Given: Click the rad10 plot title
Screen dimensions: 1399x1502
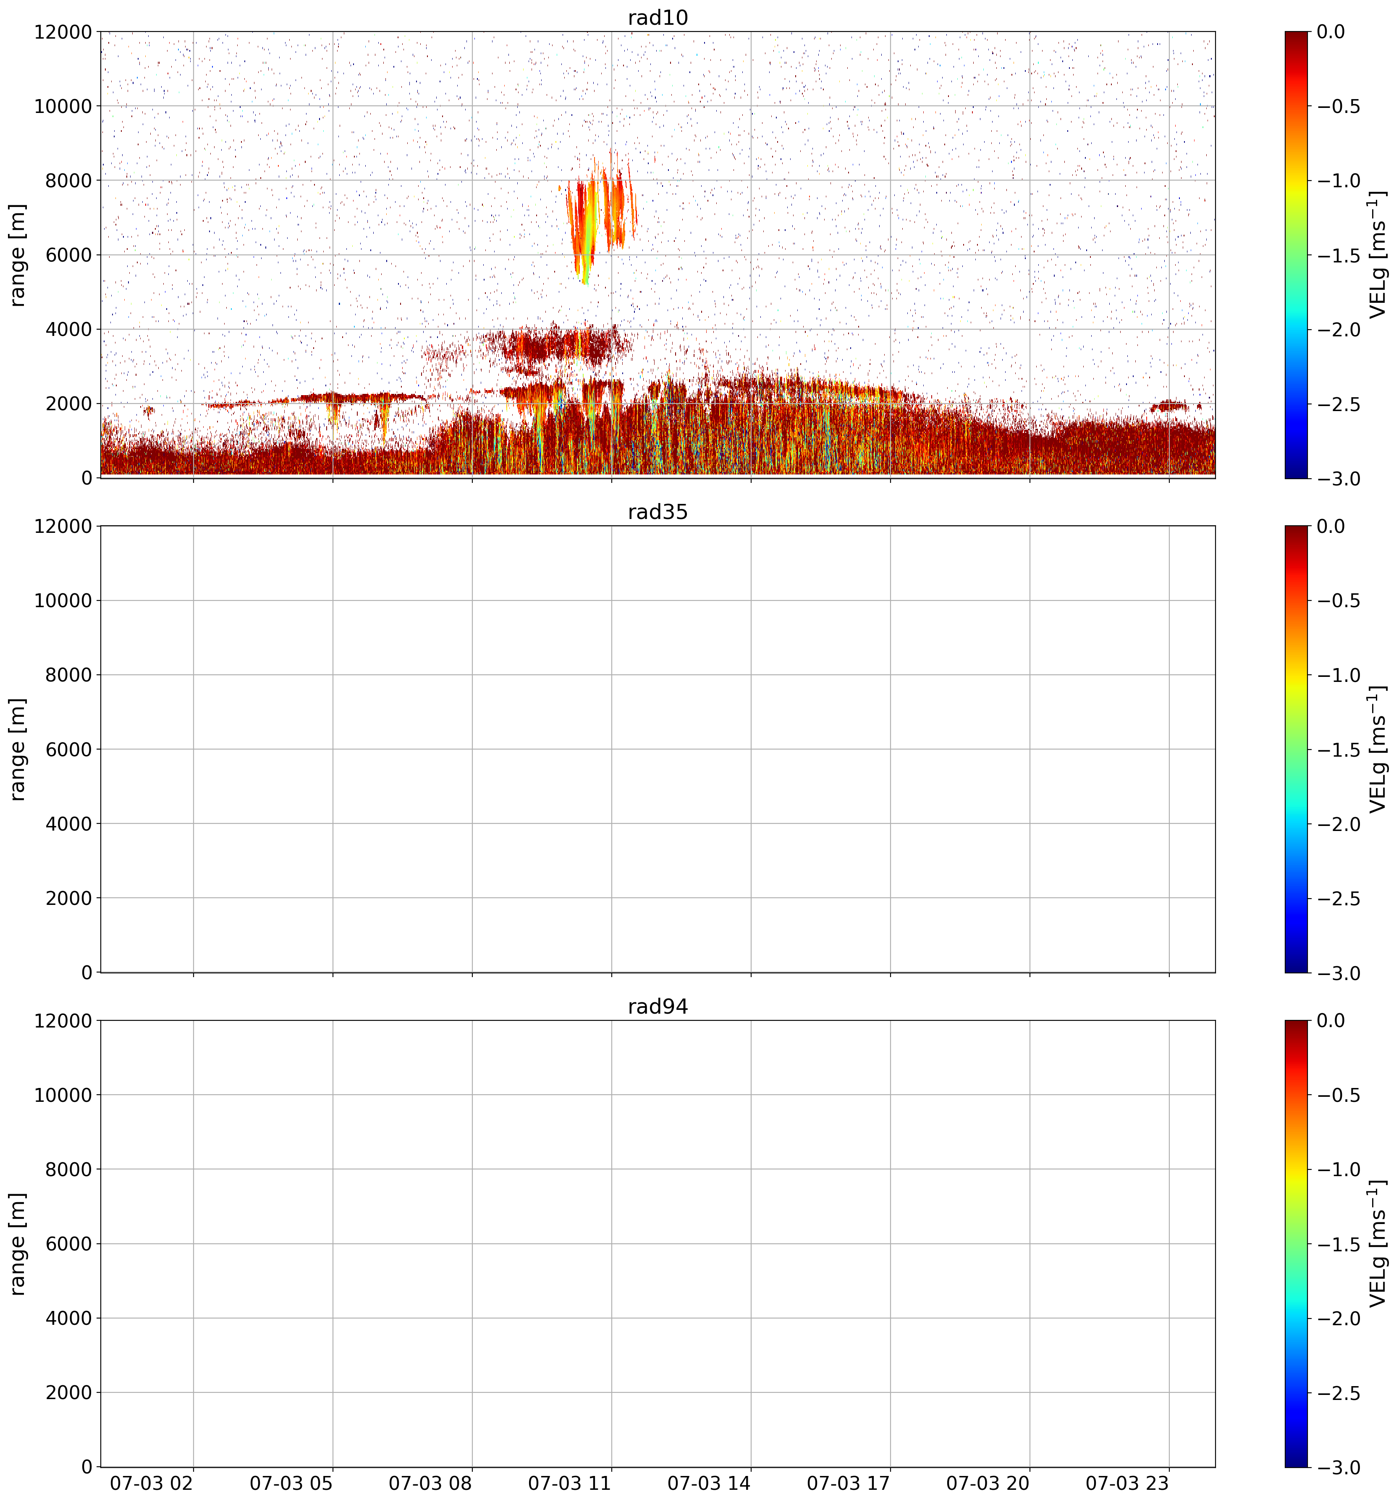Looking at the screenshot, I should [x=657, y=17].
